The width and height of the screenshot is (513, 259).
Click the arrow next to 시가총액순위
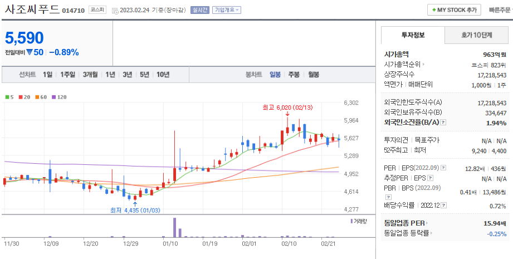tap(423, 65)
